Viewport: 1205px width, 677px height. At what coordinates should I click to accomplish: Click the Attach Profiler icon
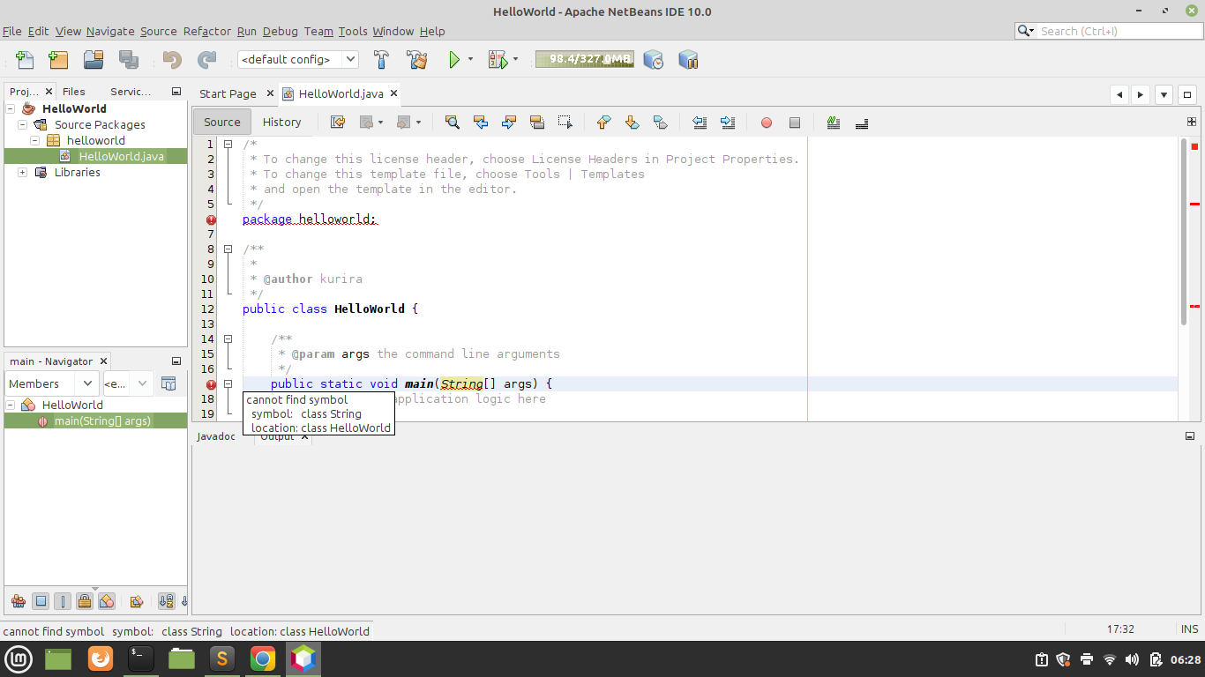[688, 60]
